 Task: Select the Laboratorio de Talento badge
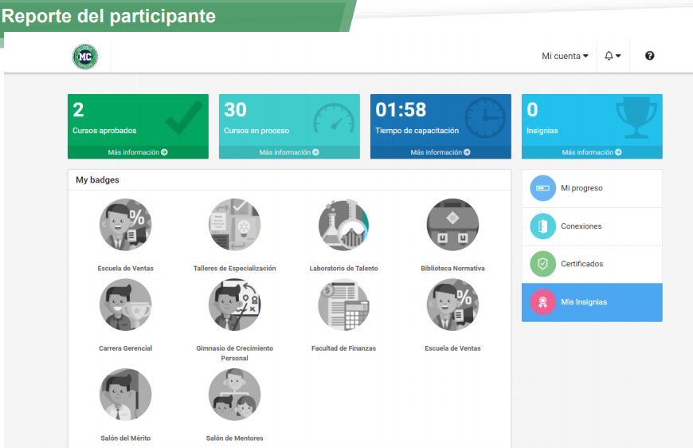[343, 225]
